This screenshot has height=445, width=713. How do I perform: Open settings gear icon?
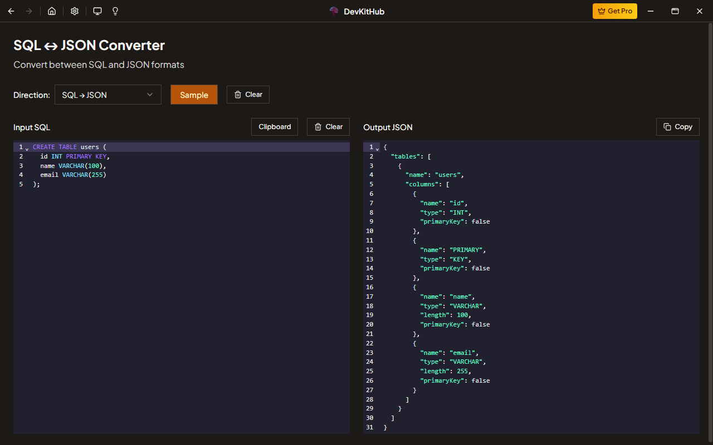75,11
